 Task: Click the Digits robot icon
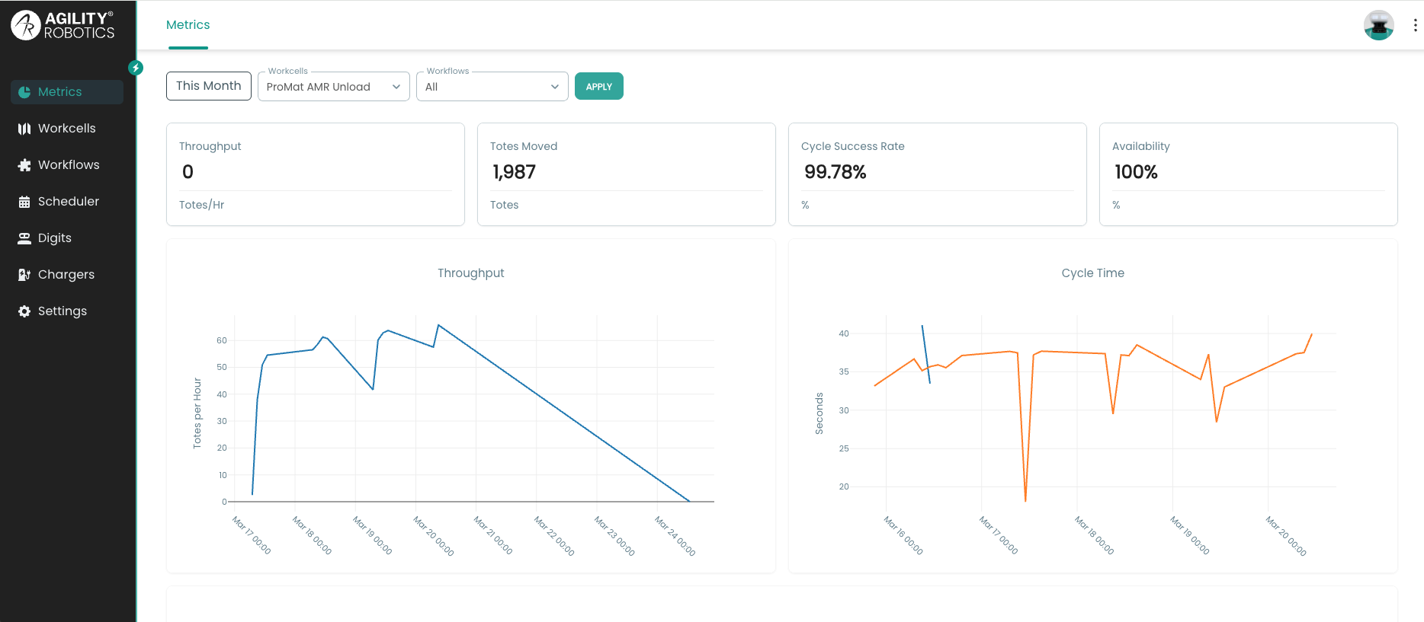[24, 238]
